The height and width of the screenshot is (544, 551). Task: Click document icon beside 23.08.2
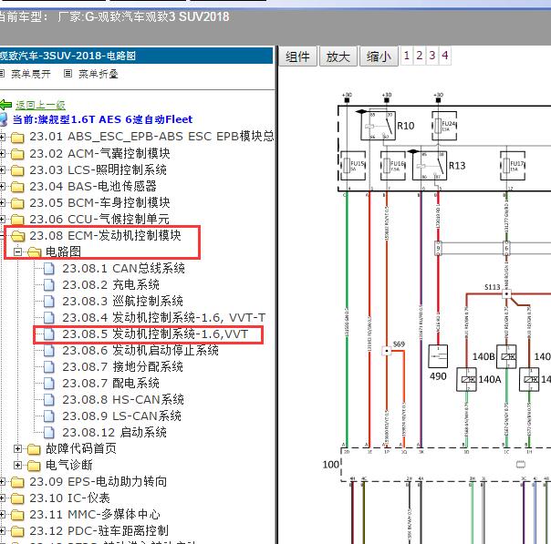[x=49, y=285]
